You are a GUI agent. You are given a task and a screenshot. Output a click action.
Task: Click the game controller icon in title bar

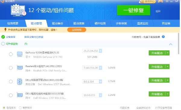point(160,1)
